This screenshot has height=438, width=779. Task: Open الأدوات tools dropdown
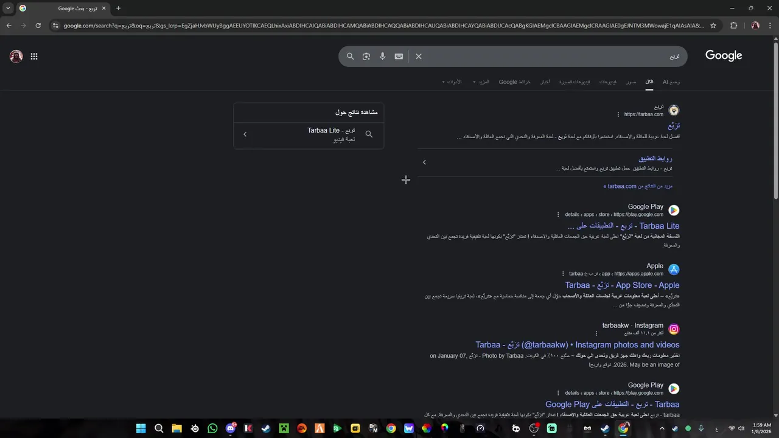tap(452, 82)
